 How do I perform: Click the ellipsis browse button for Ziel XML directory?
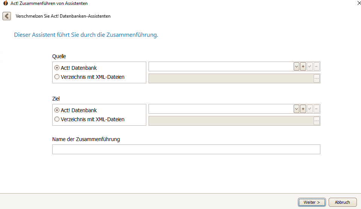click(316, 121)
